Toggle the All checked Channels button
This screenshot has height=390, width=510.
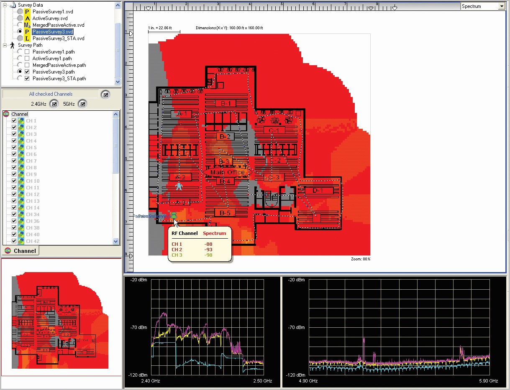point(105,94)
